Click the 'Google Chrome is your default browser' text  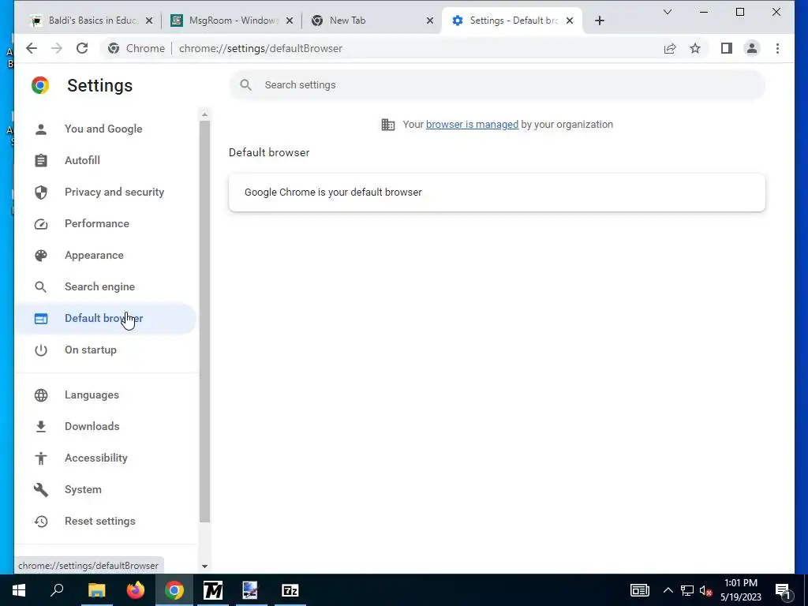333,193
